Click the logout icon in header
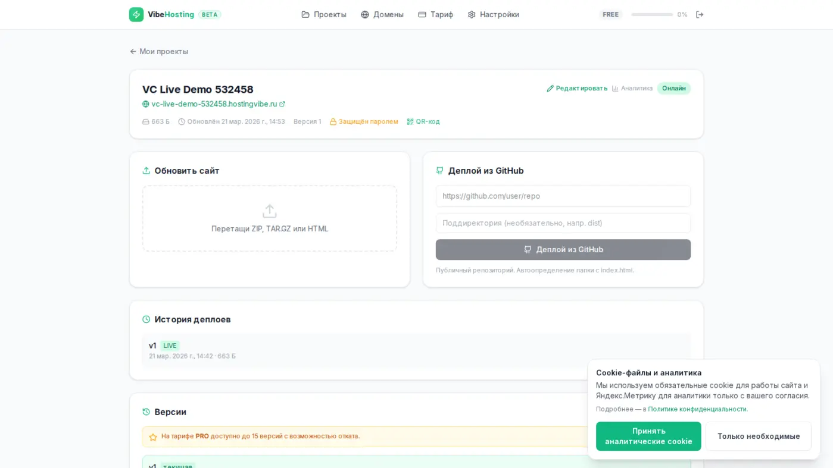This screenshot has width=833, height=468. 700,14
